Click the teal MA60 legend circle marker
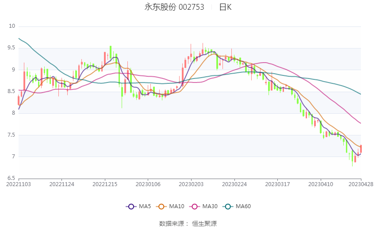The image size is (376, 228). coord(227,206)
